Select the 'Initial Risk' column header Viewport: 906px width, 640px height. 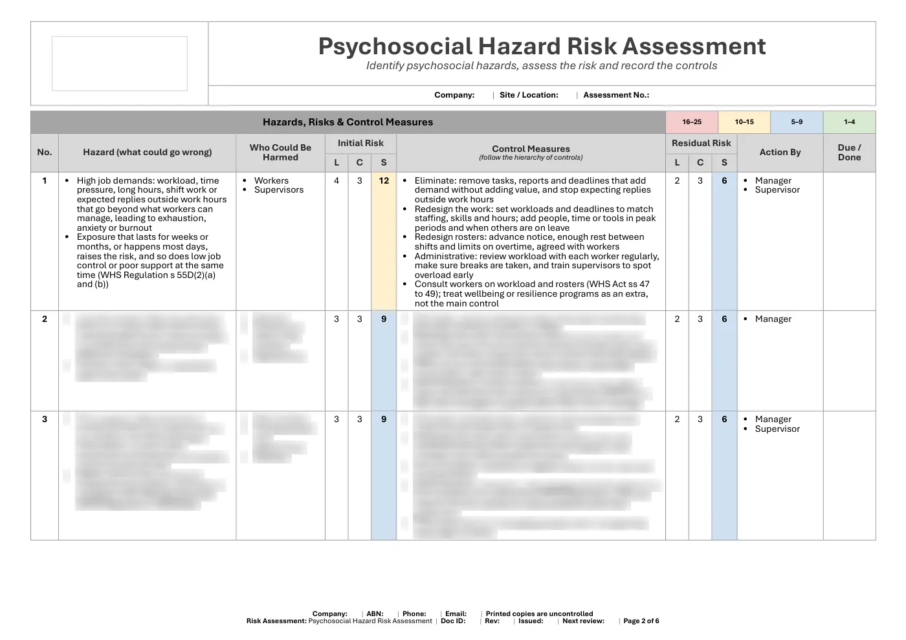360,144
